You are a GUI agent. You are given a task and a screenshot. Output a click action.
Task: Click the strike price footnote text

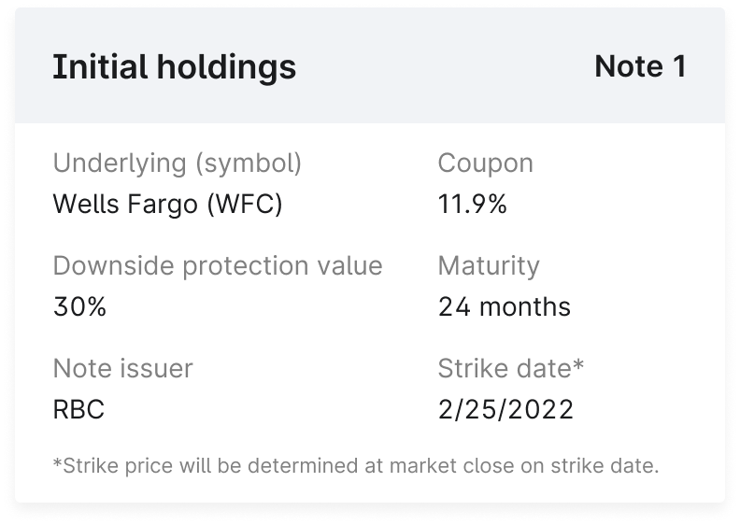(356, 465)
